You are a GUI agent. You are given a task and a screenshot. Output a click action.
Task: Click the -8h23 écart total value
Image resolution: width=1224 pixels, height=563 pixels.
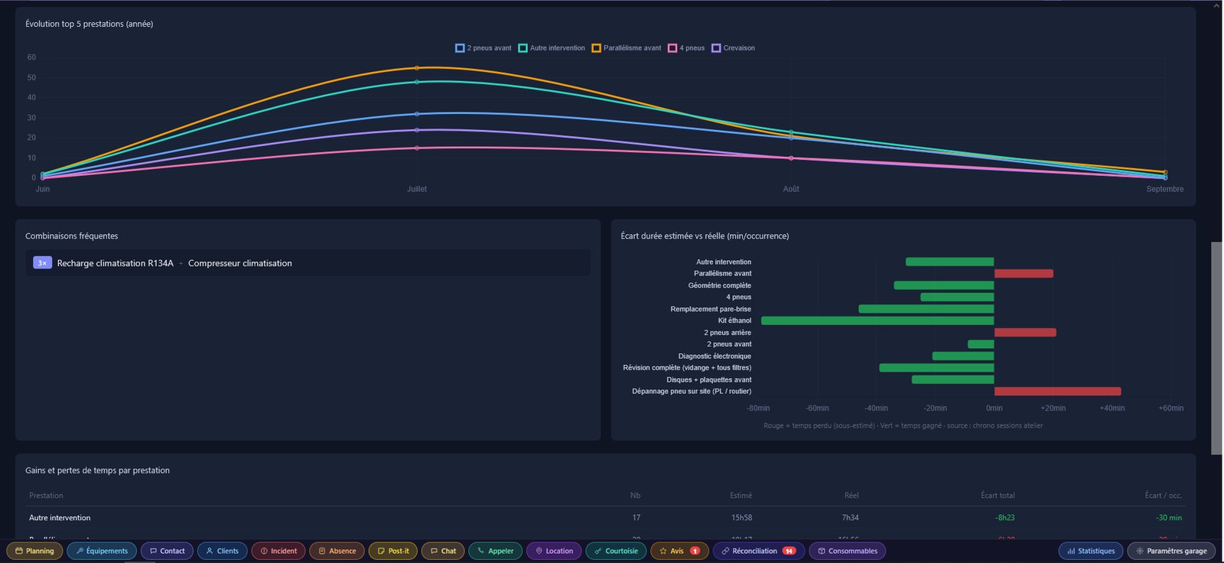coord(1005,518)
